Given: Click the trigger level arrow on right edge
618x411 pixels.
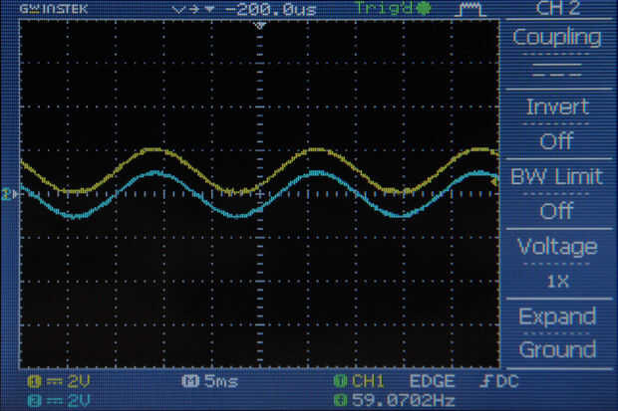Looking at the screenshot, I should tap(494, 181).
